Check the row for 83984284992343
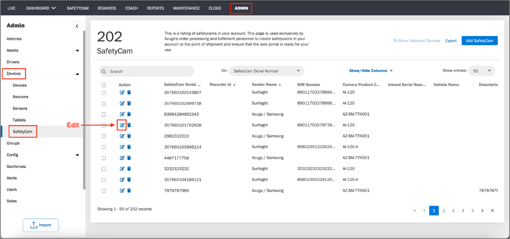The width and height of the screenshot is (510, 239). (x=104, y=115)
